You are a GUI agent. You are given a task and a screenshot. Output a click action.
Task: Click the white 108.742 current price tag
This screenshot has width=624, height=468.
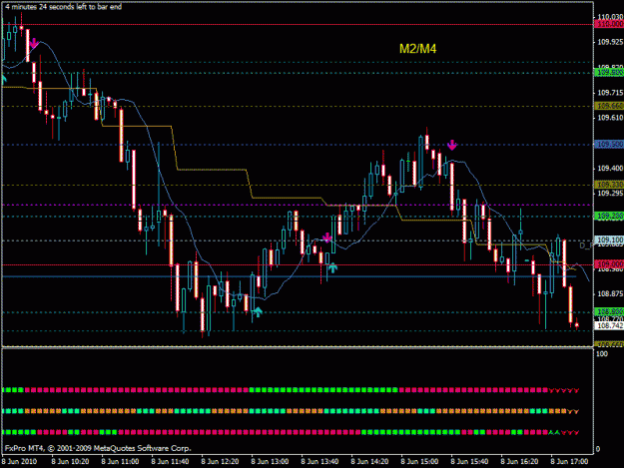tap(609, 325)
